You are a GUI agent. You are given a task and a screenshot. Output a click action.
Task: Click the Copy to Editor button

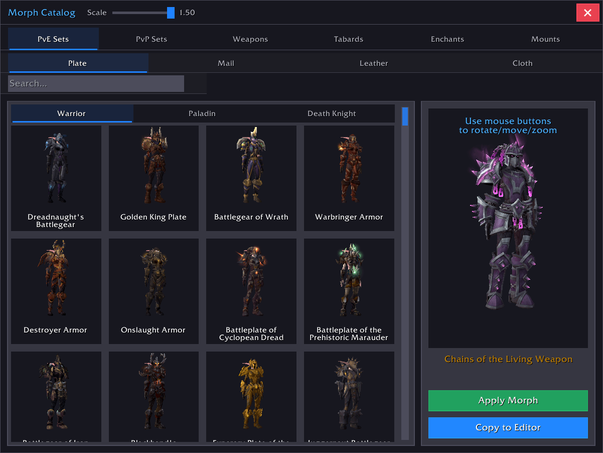[508, 428]
